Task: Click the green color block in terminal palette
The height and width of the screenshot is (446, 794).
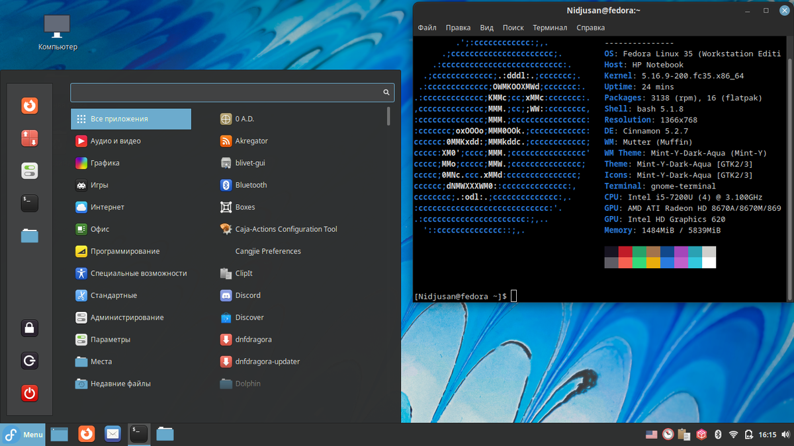Action: coord(639,252)
